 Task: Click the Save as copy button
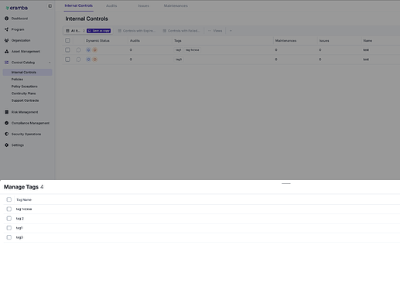[99, 31]
